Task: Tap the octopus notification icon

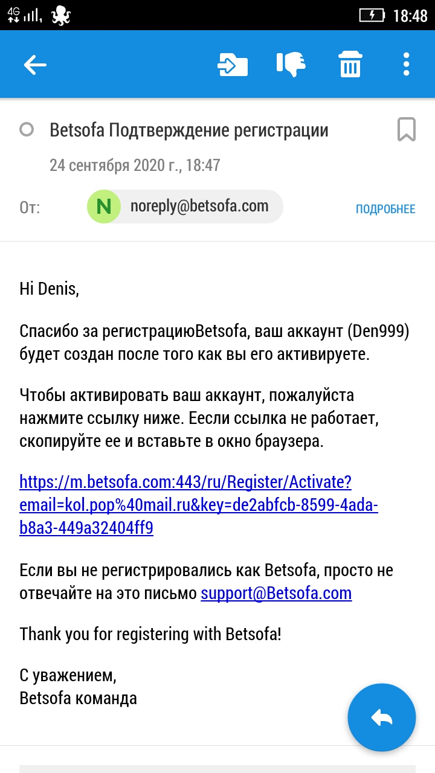Action: click(61, 15)
